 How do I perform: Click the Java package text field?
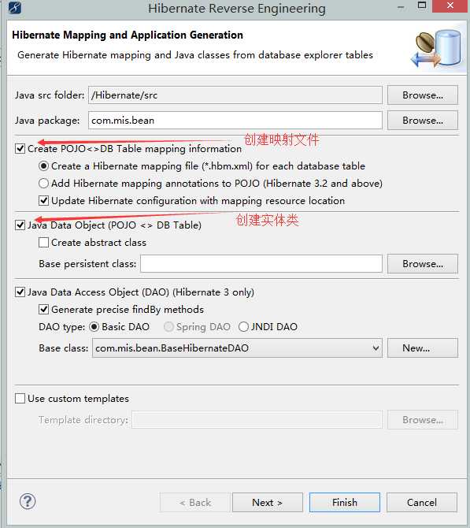235,121
